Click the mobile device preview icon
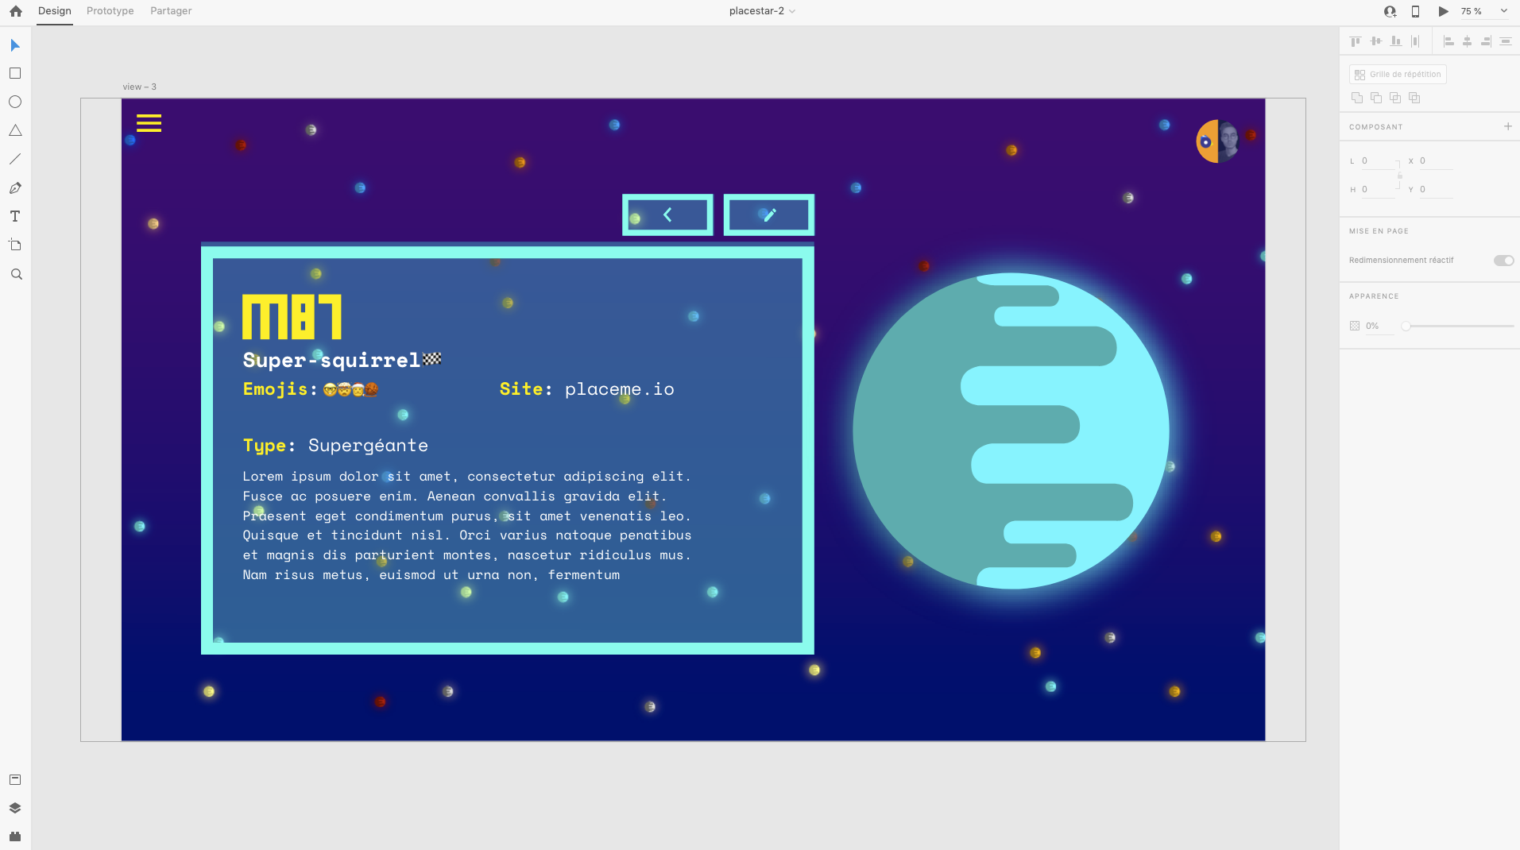1520x850 pixels. click(x=1415, y=11)
